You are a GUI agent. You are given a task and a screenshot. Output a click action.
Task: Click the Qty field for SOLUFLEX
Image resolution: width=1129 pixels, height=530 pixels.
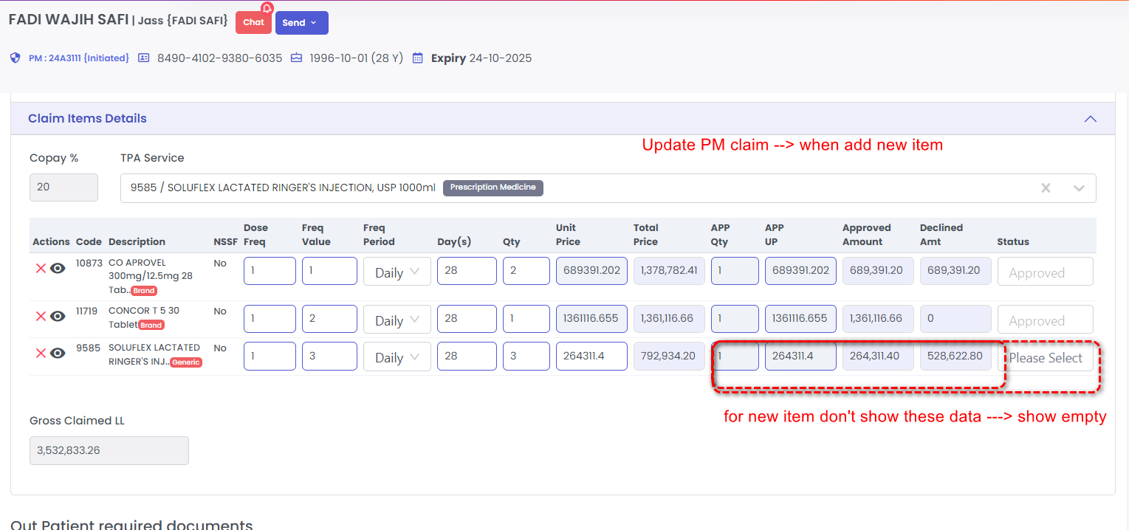pyautogui.click(x=526, y=357)
